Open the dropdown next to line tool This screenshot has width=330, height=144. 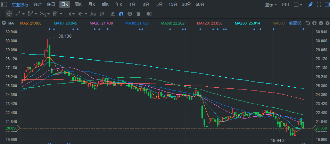coord(23,14)
